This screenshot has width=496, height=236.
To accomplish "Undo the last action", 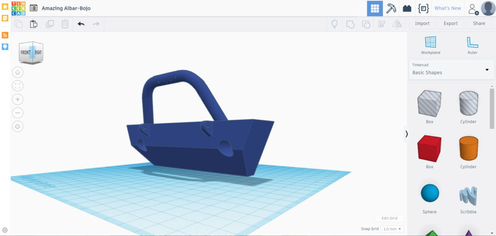I will pos(81,24).
